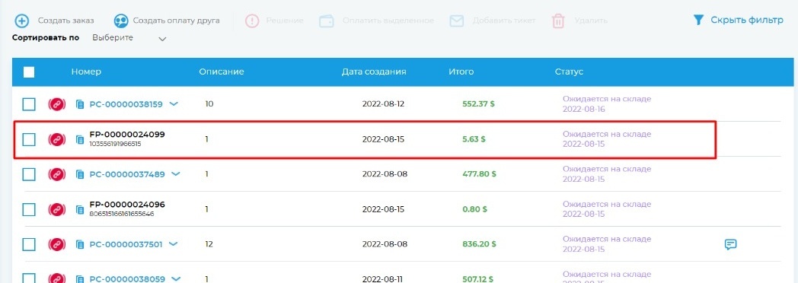
Task: Click total 0.80 $
Action: 474,209
